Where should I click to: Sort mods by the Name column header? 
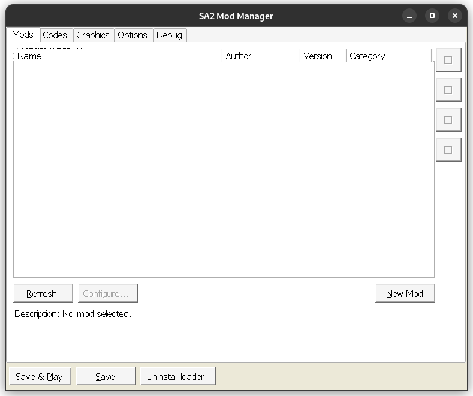coord(118,56)
